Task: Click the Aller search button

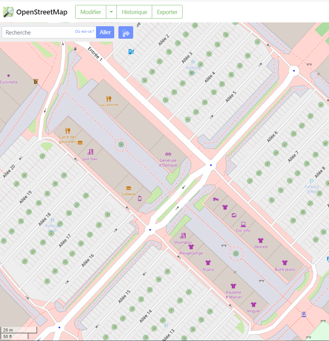Action: tap(105, 32)
